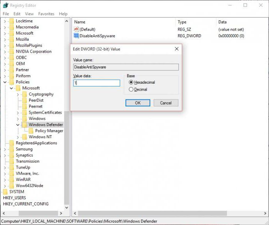Select the Hexadecimal base option
Screen dimensions: 269x225
coord(131,83)
